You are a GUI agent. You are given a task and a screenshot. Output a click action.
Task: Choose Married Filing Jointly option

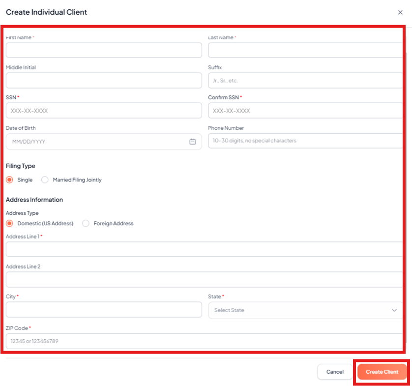[x=45, y=180]
